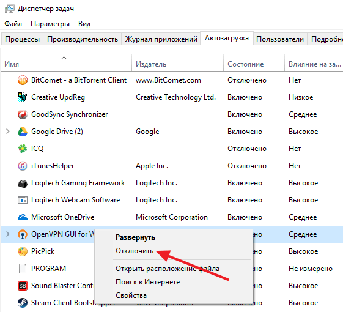Open the Подробности tab
Screen dimensions: 343x312
pyautogui.click(x=325, y=39)
